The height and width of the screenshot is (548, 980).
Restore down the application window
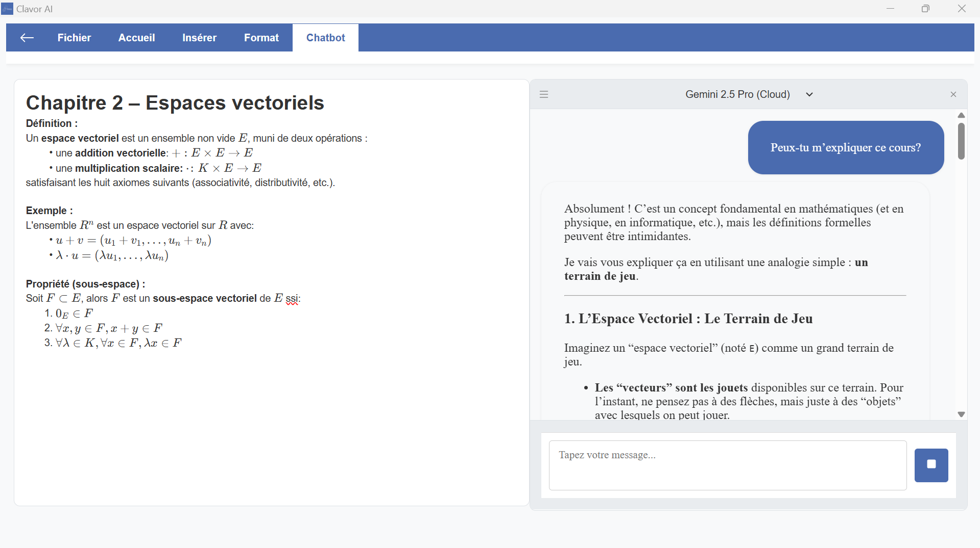click(925, 9)
